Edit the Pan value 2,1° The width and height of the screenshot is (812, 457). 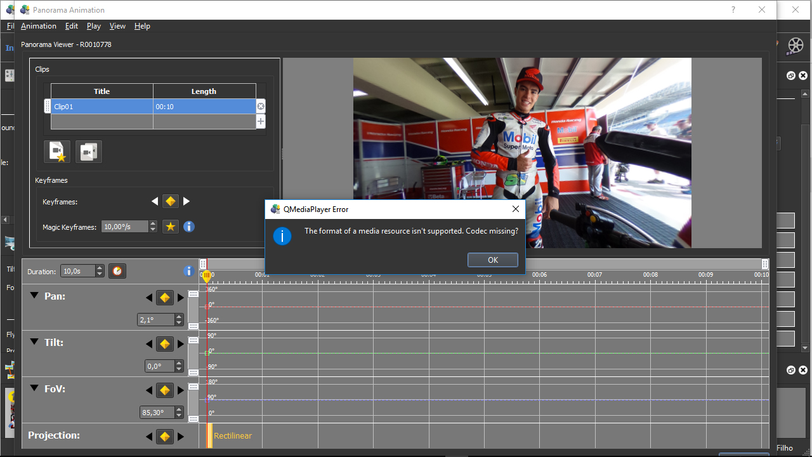155,320
